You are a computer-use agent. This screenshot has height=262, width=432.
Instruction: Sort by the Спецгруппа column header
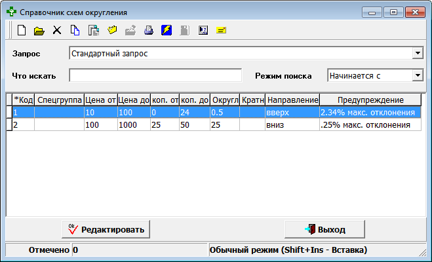pyautogui.click(x=59, y=100)
